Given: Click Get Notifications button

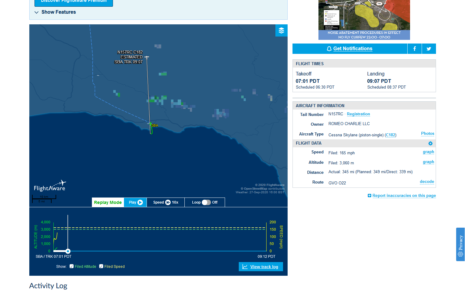Looking at the screenshot, I should (350, 49).
